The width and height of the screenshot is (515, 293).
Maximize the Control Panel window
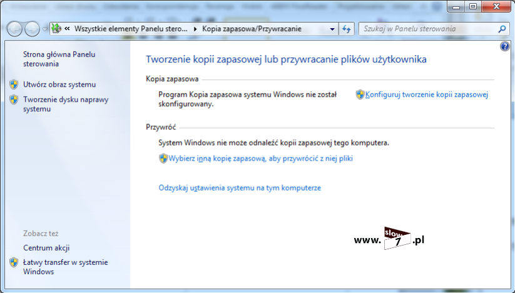click(x=472, y=6)
